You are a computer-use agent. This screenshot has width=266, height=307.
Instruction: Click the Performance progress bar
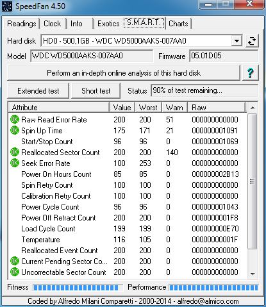click(213, 288)
